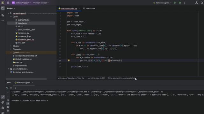Stop the running process in Run panel
This screenshot has height=114, width=204.
point(11,88)
